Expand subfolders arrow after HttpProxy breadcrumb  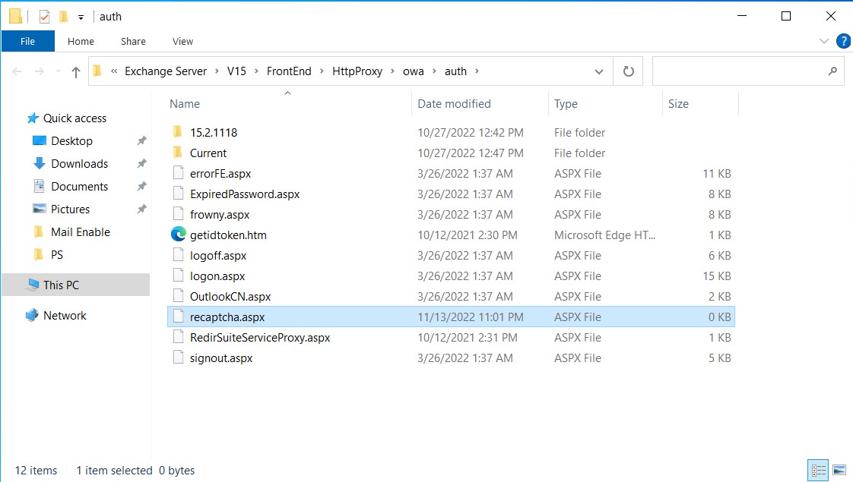[x=393, y=71]
